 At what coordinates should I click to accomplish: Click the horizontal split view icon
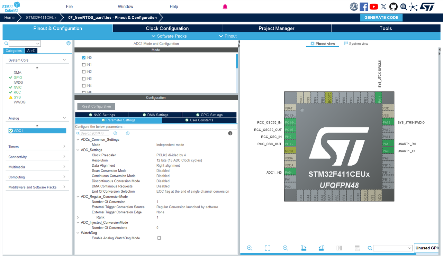point(357,248)
